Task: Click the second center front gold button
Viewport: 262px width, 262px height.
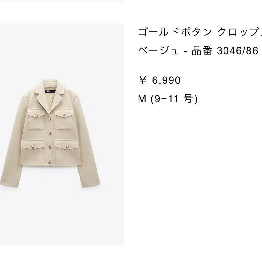Action: [50, 133]
